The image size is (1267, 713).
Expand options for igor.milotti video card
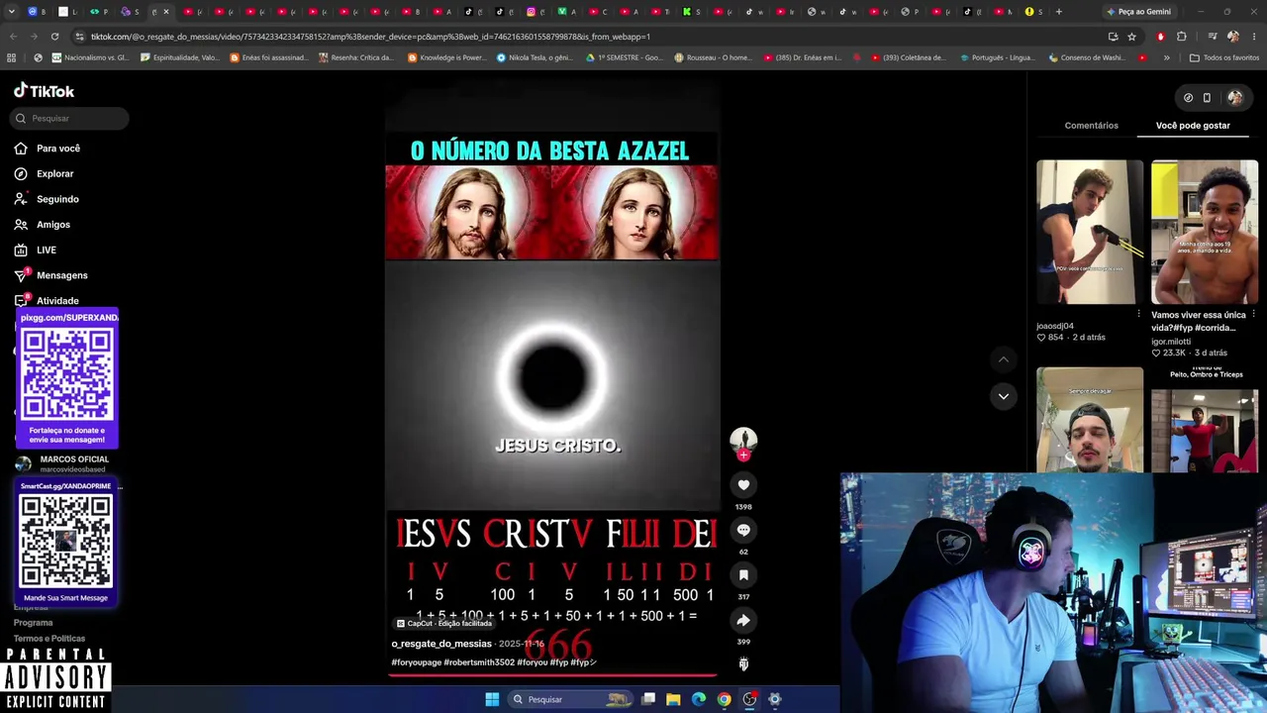tap(1254, 314)
